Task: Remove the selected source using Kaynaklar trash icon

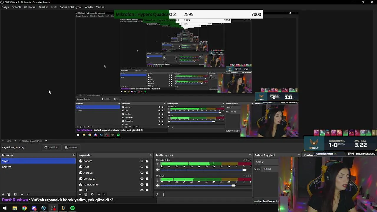Action: (85, 194)
